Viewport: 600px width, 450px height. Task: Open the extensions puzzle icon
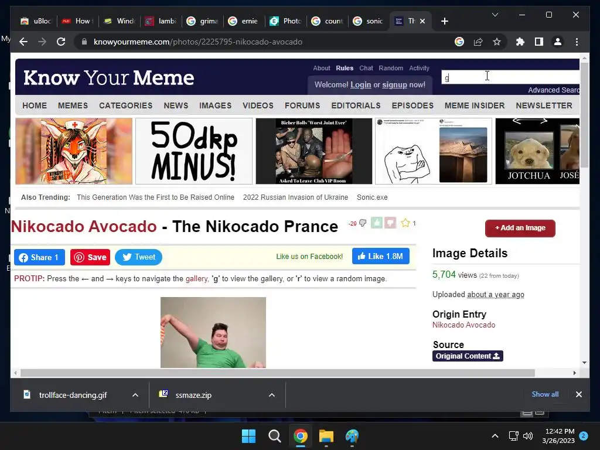tap(520, 42)
